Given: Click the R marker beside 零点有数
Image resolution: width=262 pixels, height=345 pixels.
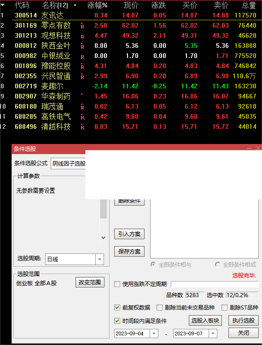Looking at the screenshot, I should [82, 27].
